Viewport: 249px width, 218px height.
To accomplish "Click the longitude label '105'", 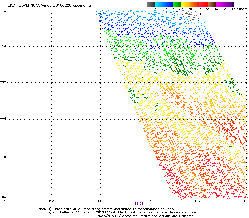I will [3, 201].
